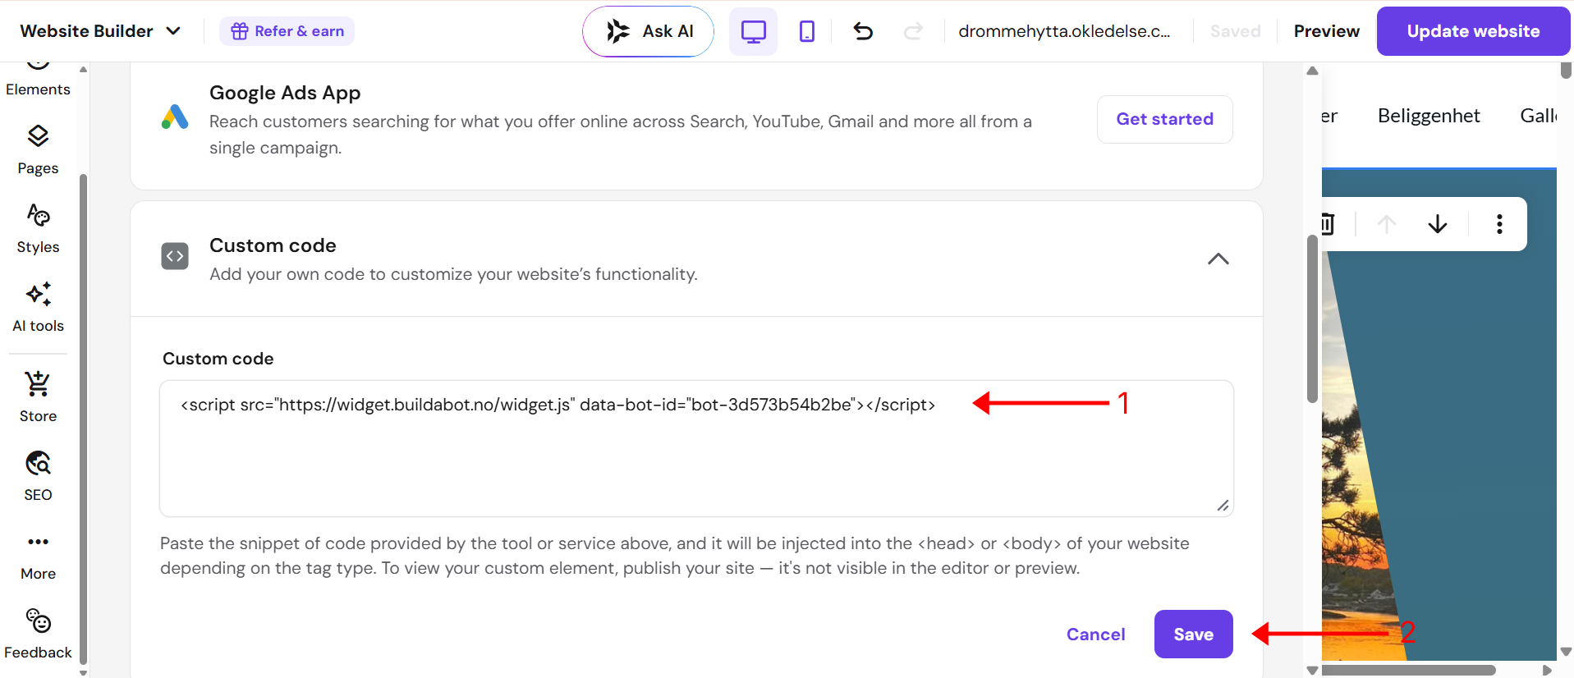Click the preview horizontal scrollbar
The image size is (1574, 678).
(1408, 670)
